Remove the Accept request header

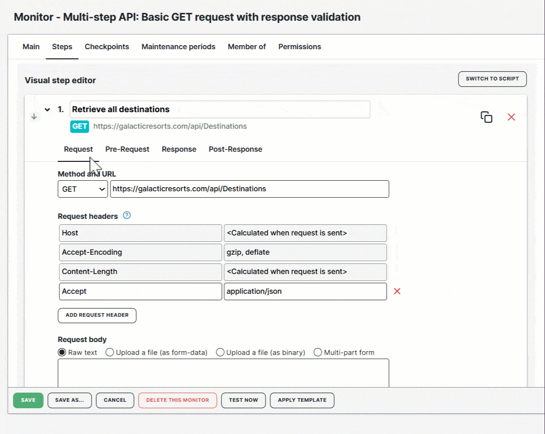point(397,291)
